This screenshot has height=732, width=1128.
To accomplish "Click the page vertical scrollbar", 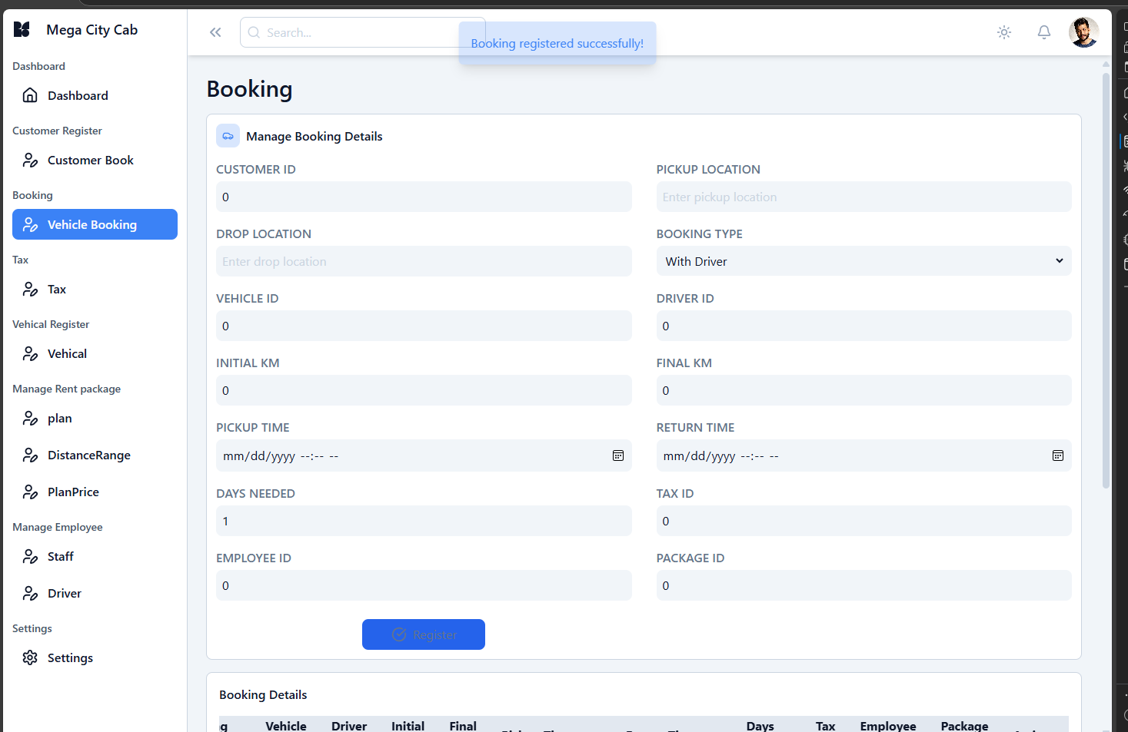I will [x=1106, y=280].
